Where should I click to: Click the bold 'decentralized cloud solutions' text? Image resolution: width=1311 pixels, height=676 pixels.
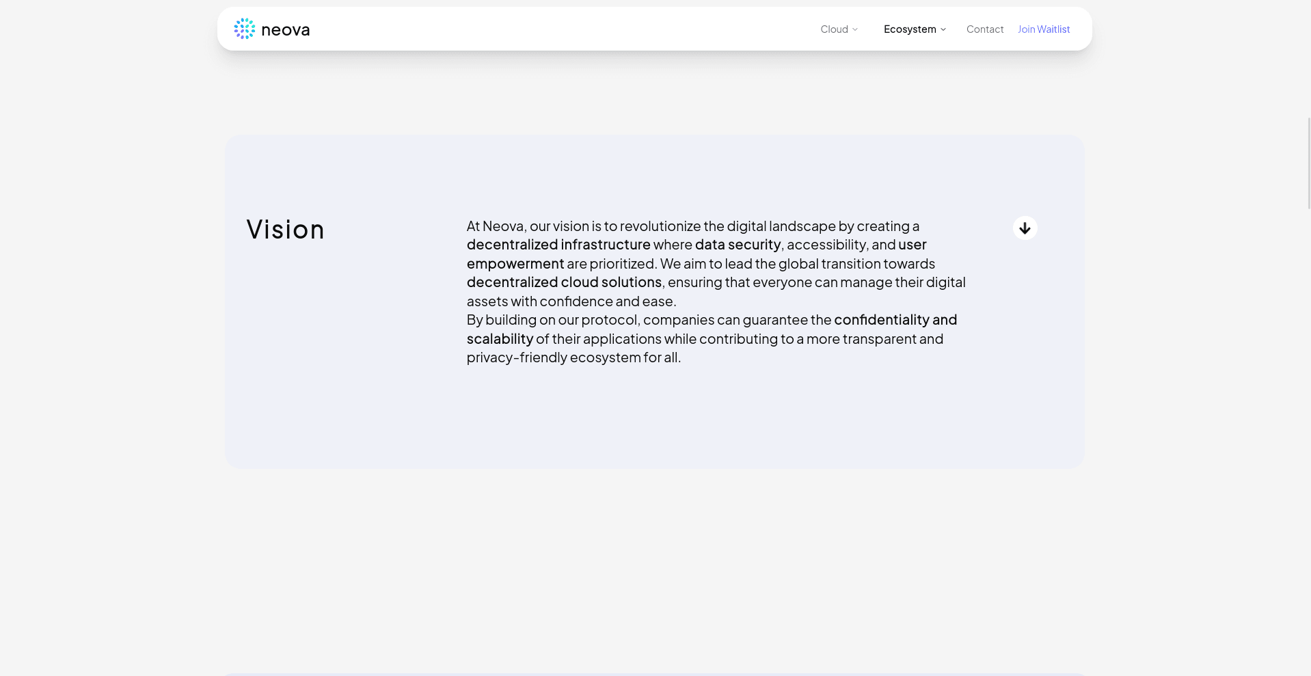coord(564,282)
